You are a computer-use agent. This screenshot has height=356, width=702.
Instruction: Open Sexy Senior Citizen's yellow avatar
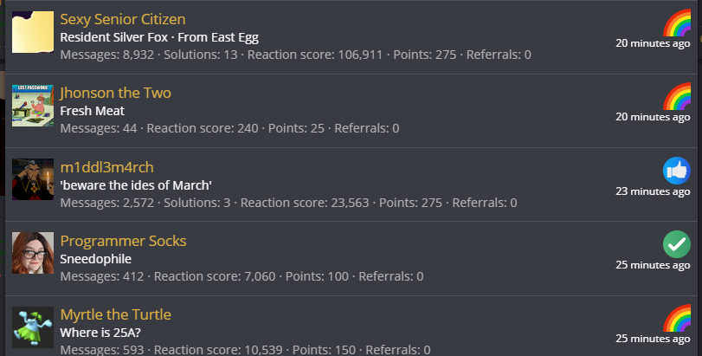coord(33,32)
